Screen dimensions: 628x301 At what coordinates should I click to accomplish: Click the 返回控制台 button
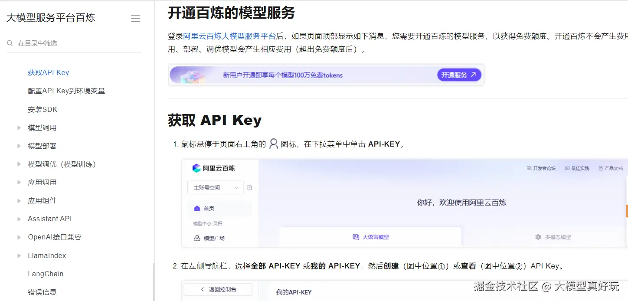coord(218,289)
